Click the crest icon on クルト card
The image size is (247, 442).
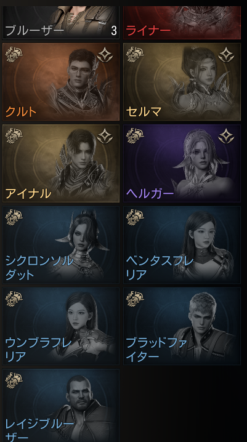[14, 55]
